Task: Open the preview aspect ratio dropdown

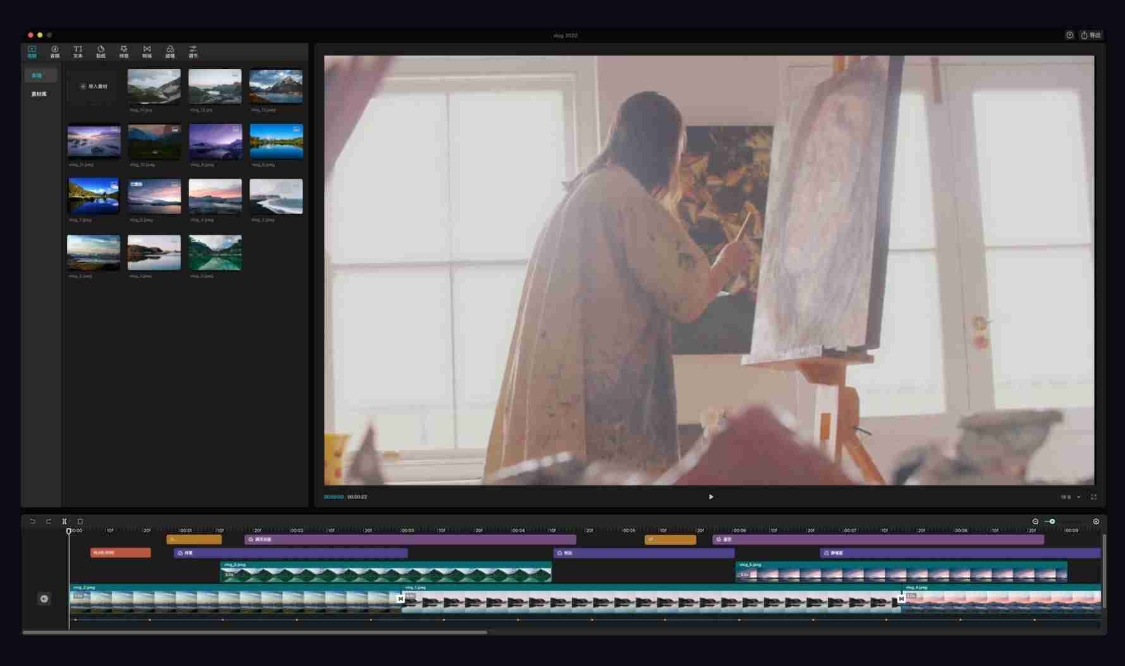Action: pyautogui.click(x=1071, y=497)
